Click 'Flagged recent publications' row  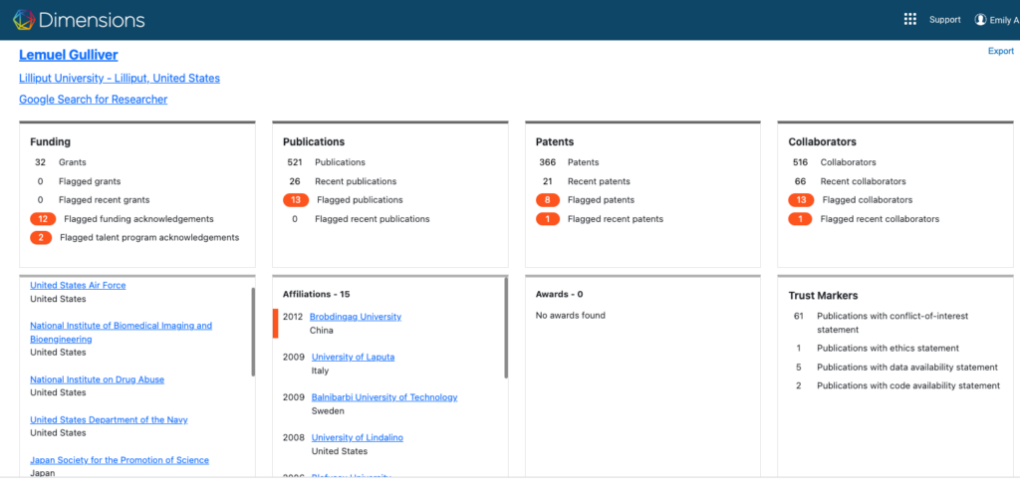pyautogui.click(x=359, y=219)
